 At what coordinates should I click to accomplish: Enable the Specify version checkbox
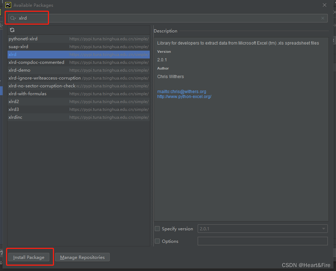(157, 229)
